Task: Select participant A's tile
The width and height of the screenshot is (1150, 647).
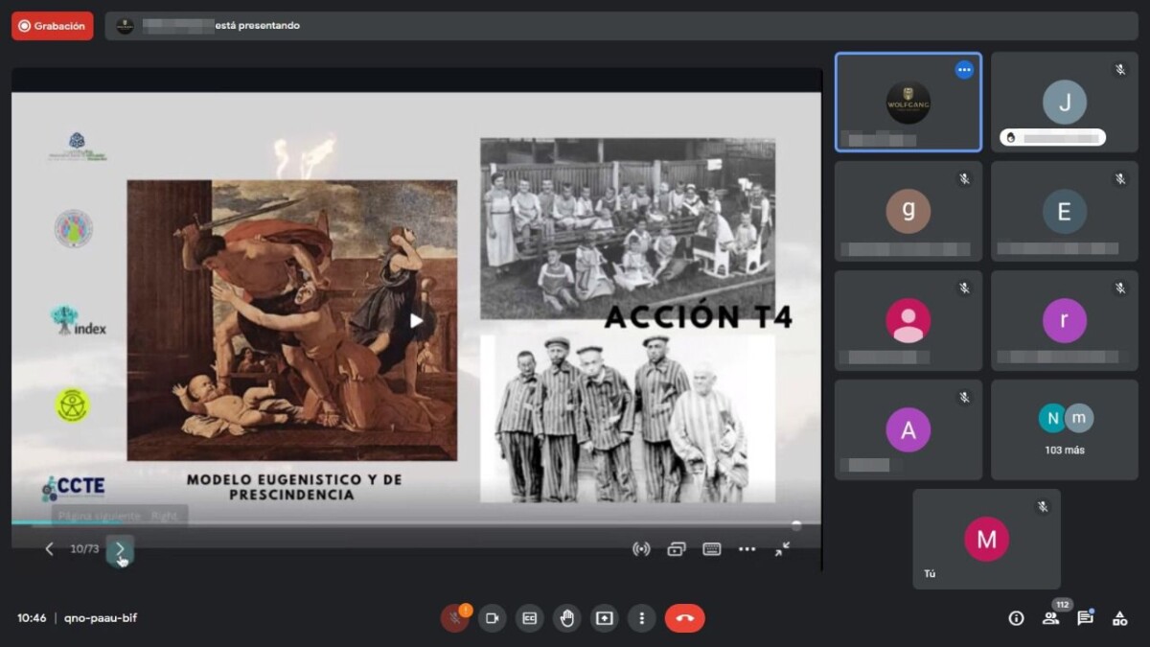Action: point(908,429)
